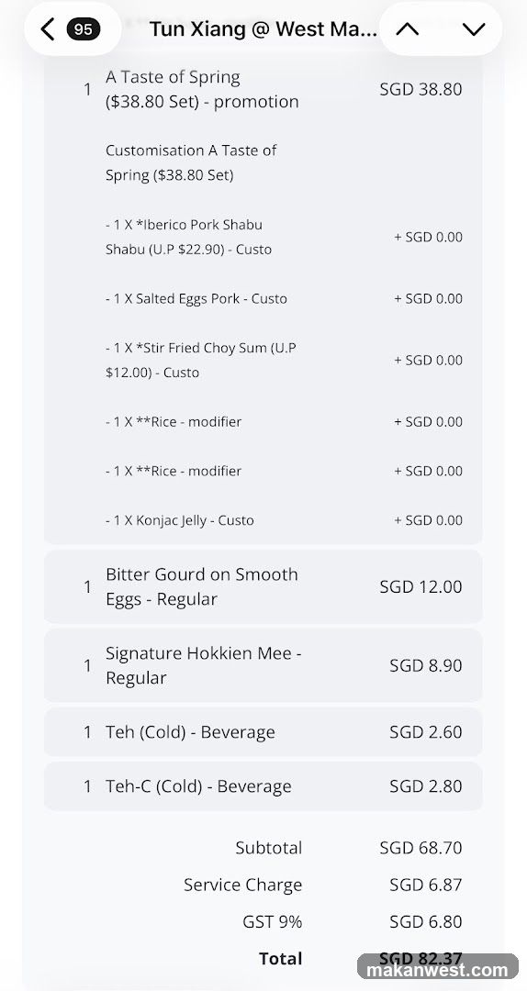Click the SGD 38.80 set price
This screenshot has width=527, height=991.
[420, 89]
